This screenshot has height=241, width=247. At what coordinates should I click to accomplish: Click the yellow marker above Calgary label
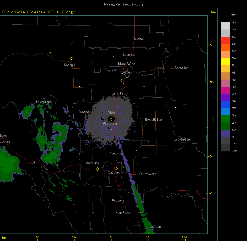pos(116,169)
